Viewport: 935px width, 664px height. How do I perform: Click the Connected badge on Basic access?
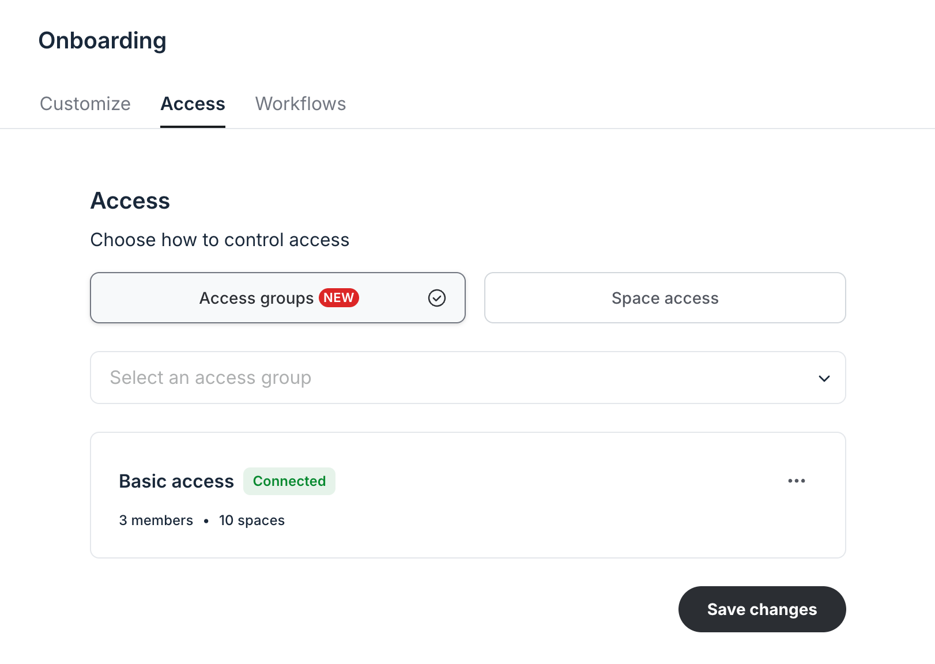click(x=289, y=481)
